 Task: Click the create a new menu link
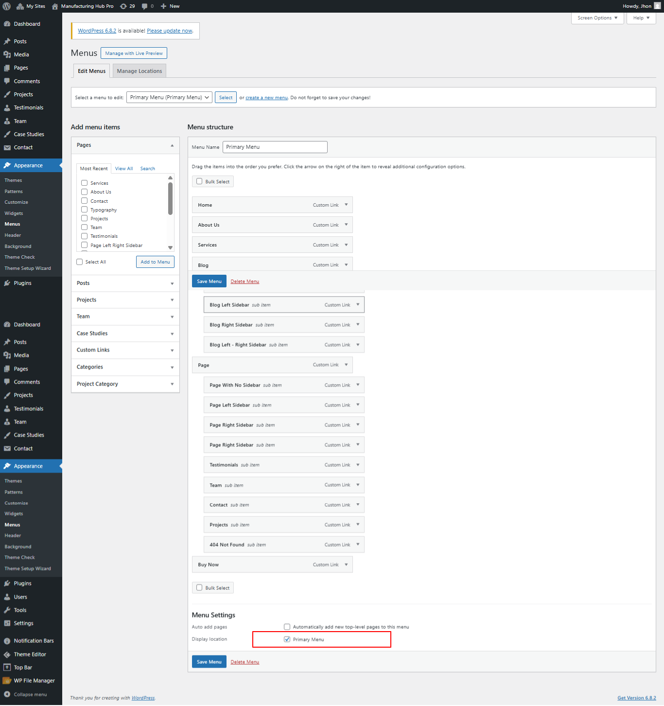point(266,98)
